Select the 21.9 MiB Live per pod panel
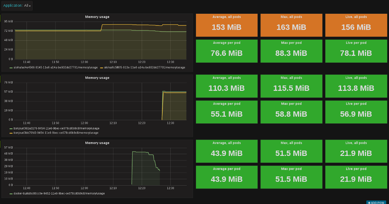 point(356,177)
